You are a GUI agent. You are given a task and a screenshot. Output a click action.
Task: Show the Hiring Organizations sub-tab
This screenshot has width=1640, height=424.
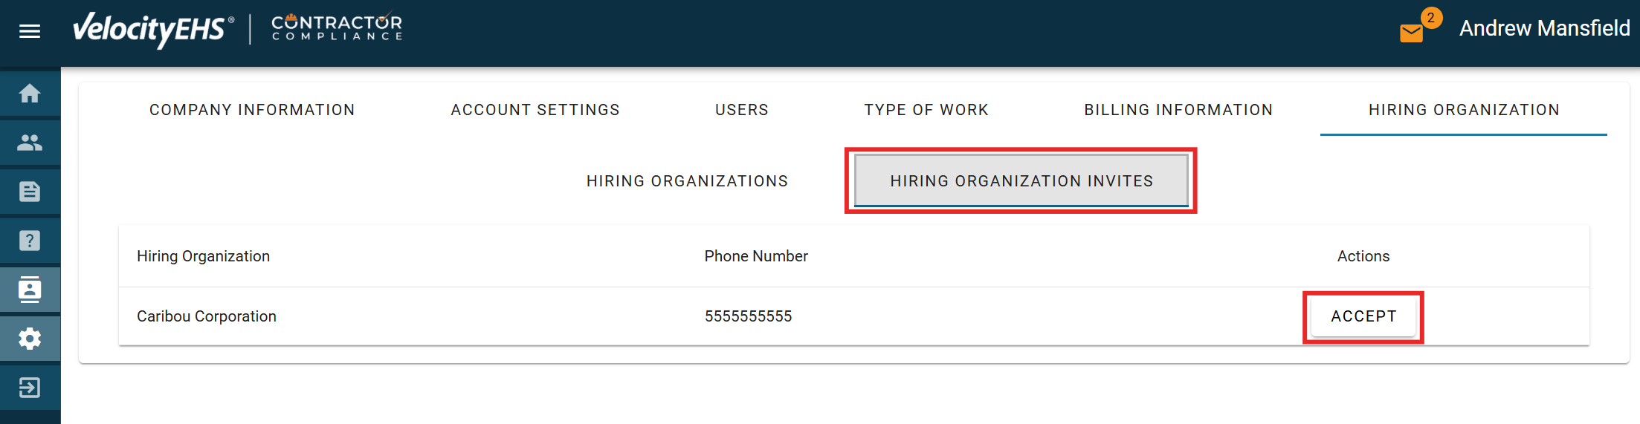[x=687, y=181]
